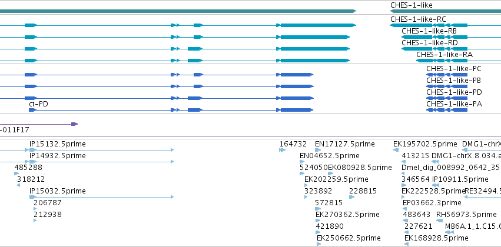This screenshot has height=247, width=501.
Task: Open the IP10911.5prime label
Action: [460, 179]
